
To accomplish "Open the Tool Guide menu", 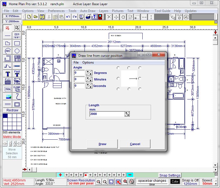I will click(x=162, y=11).
